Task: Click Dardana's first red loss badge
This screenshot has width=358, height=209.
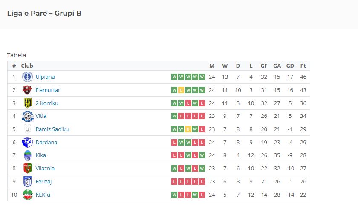Action: coord(174,143)
